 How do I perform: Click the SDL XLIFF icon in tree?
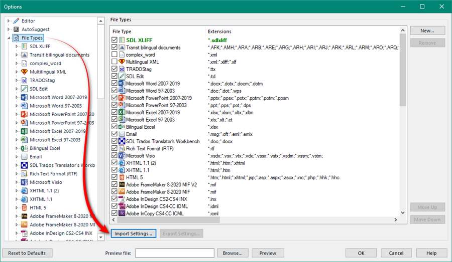(x=25, y=46)
